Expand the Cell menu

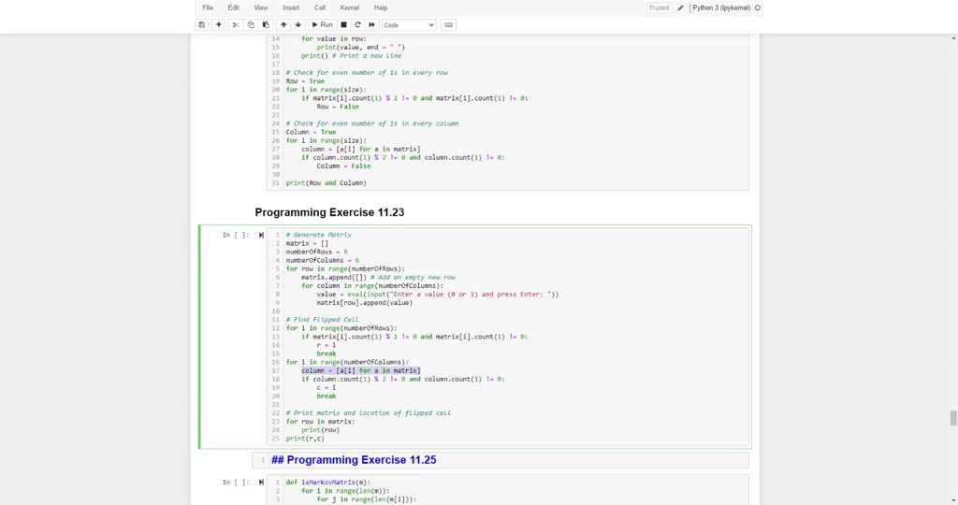320,7
